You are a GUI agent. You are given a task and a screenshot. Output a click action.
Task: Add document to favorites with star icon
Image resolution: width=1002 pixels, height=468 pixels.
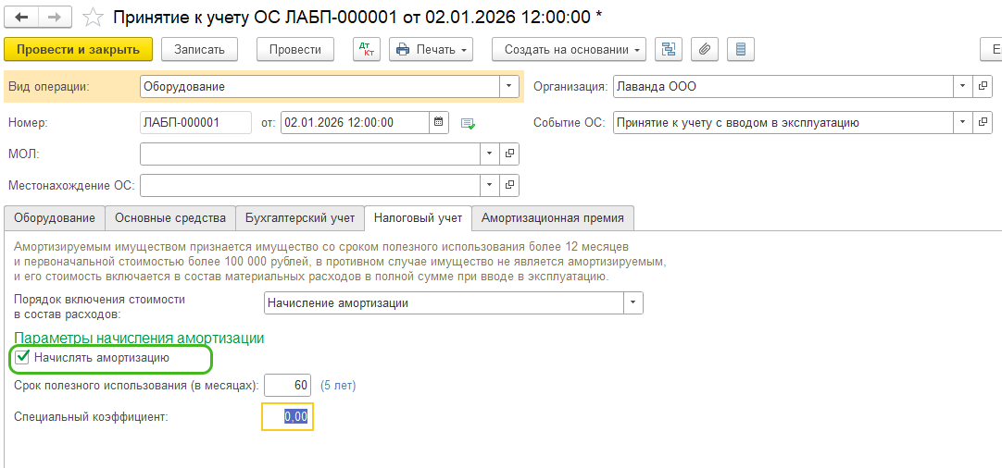pyautogui.click(x=93, y=17)
